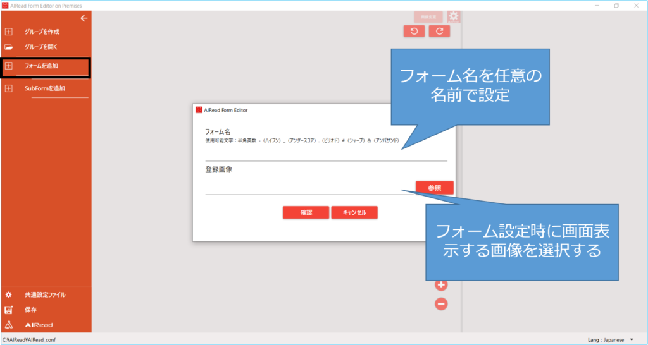Click the folder icon beside グループを開く
This screenshot has width=648, height=345.
(x=9, y=47)
